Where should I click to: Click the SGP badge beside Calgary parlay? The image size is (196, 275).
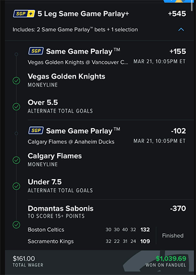click(36, 131)
